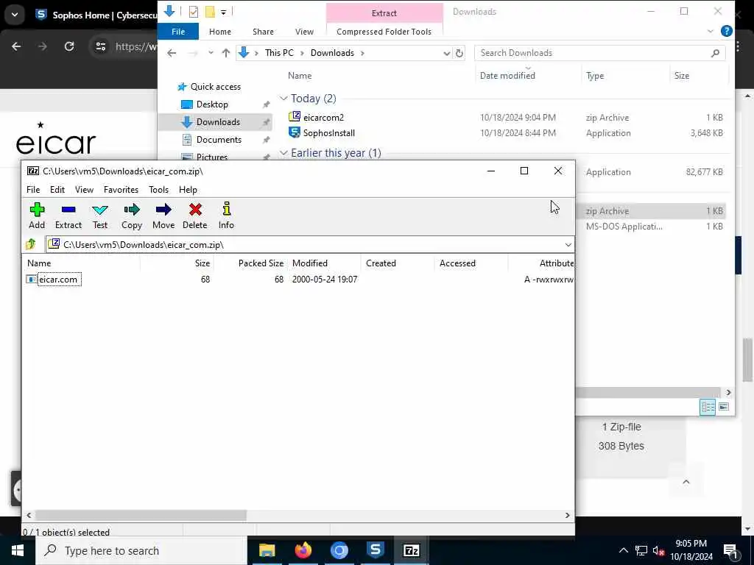Expand the Explorer address bar history dropdown

click(446, 53)
